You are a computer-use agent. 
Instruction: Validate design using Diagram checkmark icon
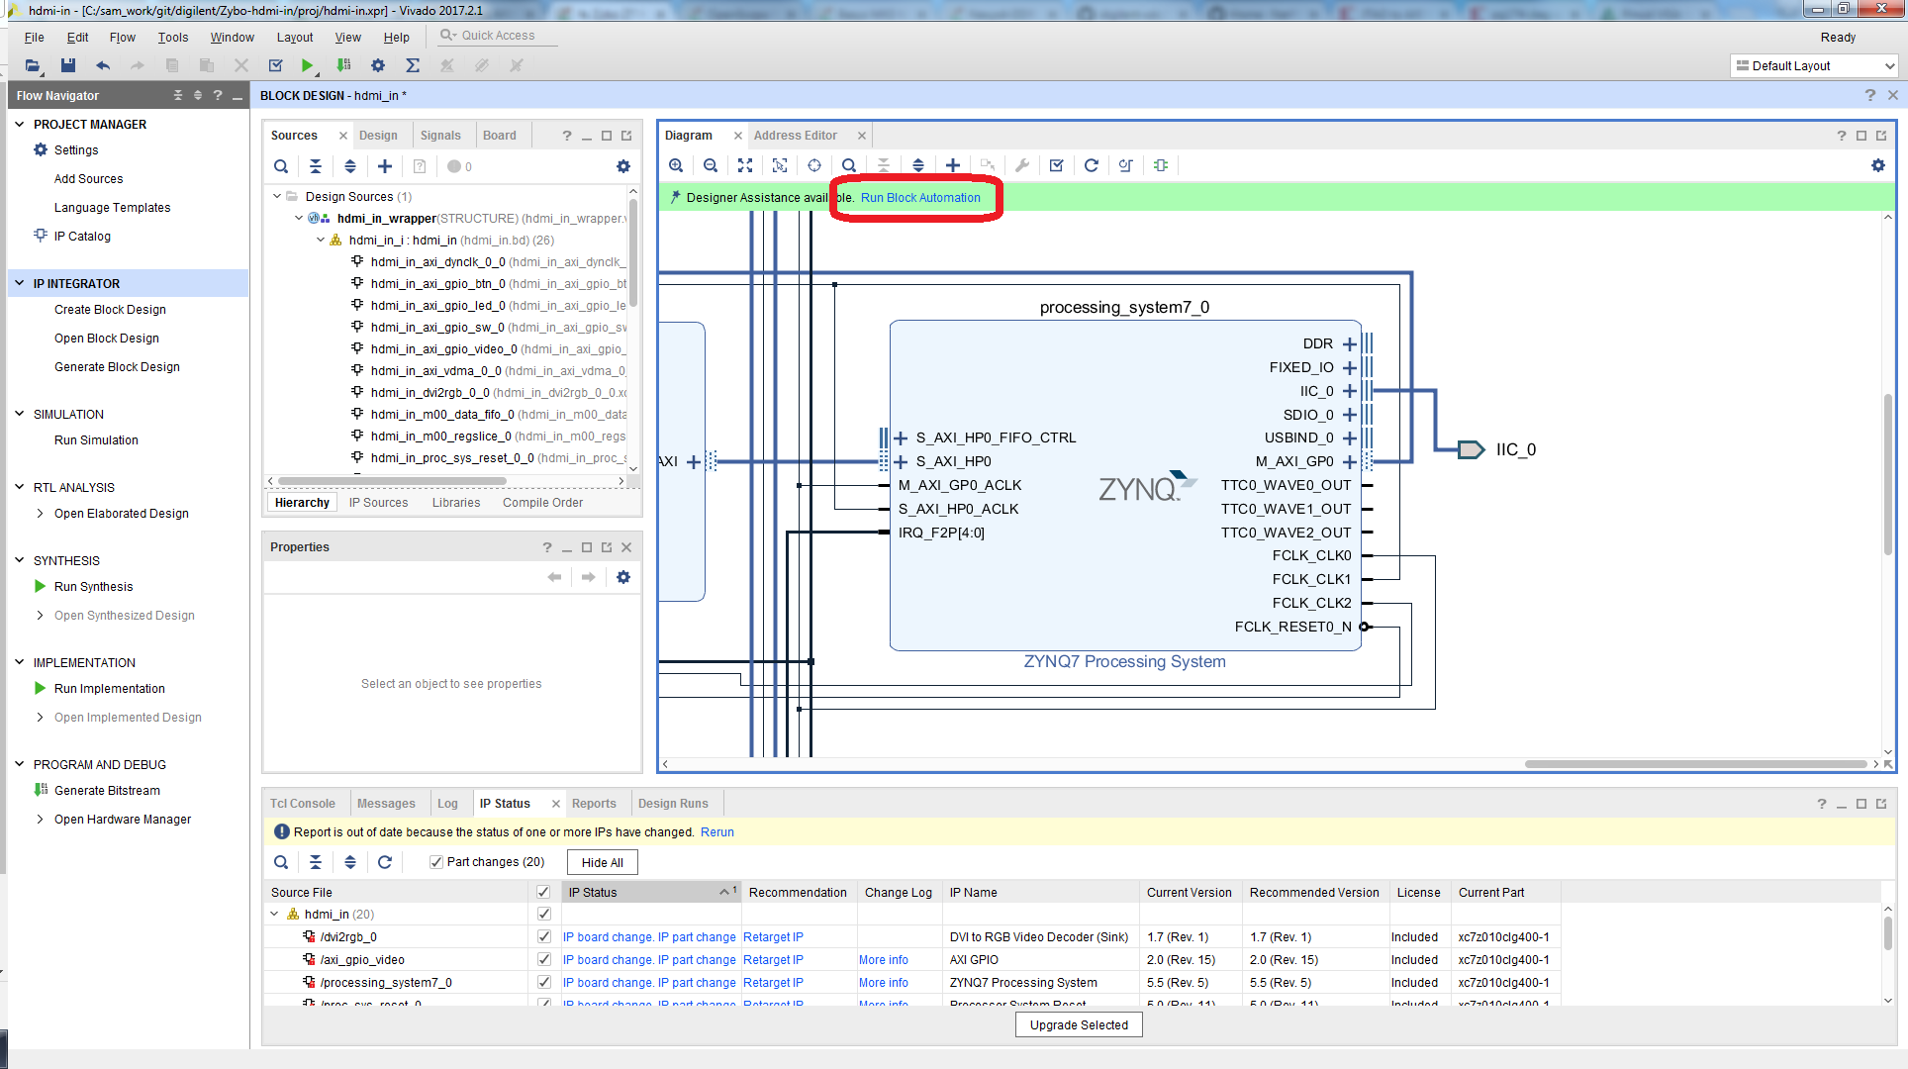pos(1056,165)
